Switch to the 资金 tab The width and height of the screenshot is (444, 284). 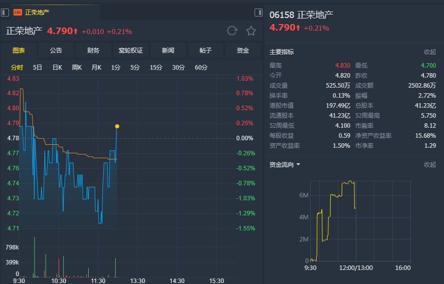point(243,51)
